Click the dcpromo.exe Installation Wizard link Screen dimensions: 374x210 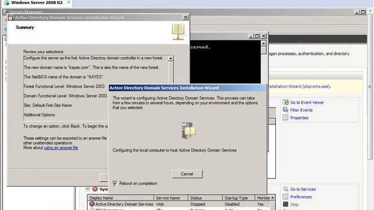tap(299, 86)
